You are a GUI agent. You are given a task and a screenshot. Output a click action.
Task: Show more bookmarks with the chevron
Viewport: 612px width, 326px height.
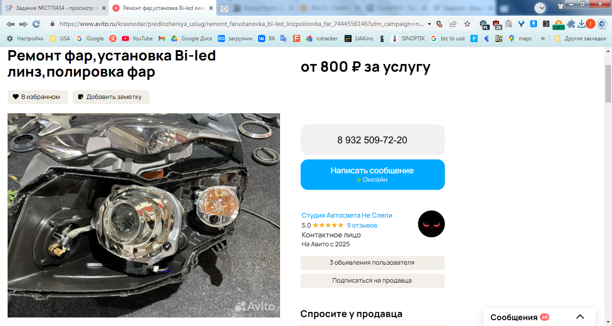tap(543, 39)
